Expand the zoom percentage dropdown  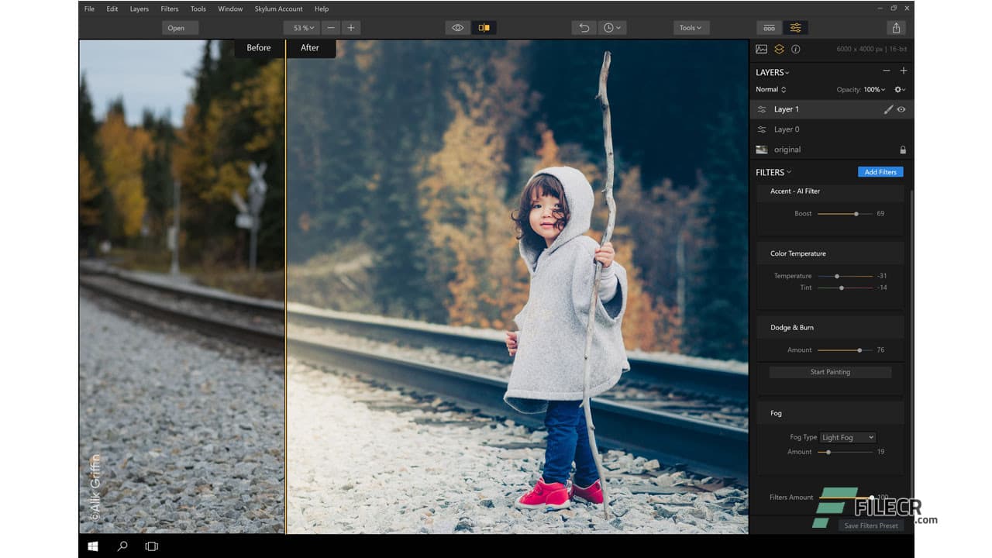(301, 27)
